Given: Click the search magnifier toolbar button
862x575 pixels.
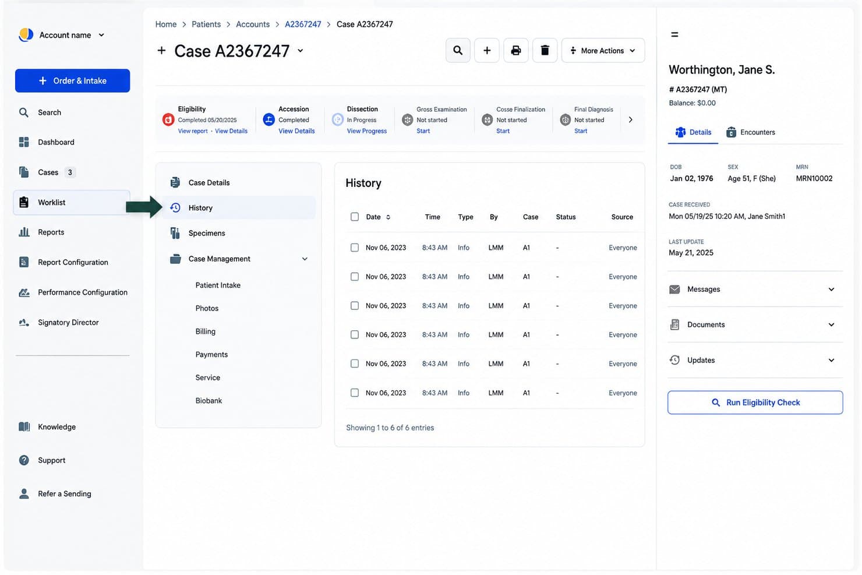Looking at the screenshot, I should tap(458, 51).
